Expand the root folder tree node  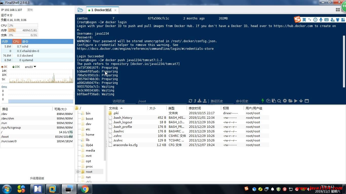(78, 172)
